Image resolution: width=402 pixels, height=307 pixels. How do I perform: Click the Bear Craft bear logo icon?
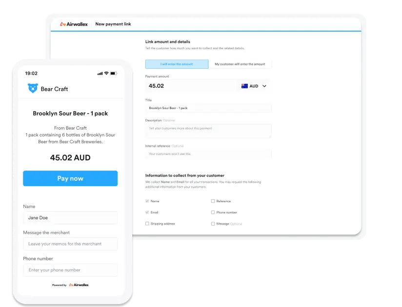coord(33,88)
